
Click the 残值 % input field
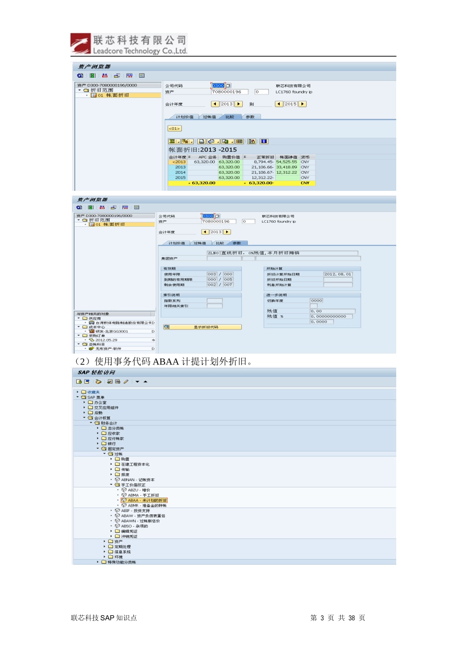(x=331, y=316)
